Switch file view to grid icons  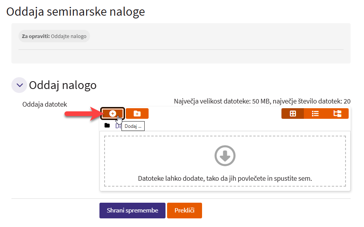click(x=292, y=113)
